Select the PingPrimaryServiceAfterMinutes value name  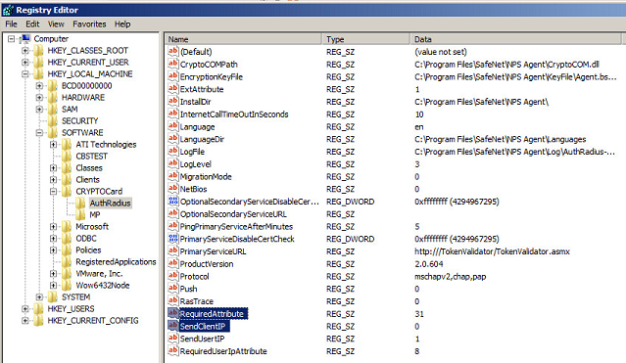(x=236, y=226)
